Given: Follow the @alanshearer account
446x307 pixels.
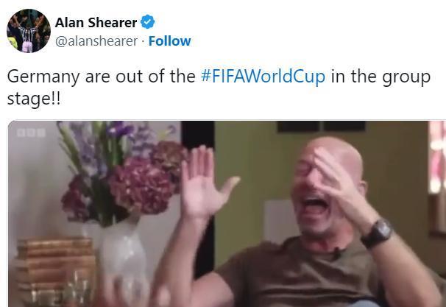Looking at the screenshot, I should (169, 41).
